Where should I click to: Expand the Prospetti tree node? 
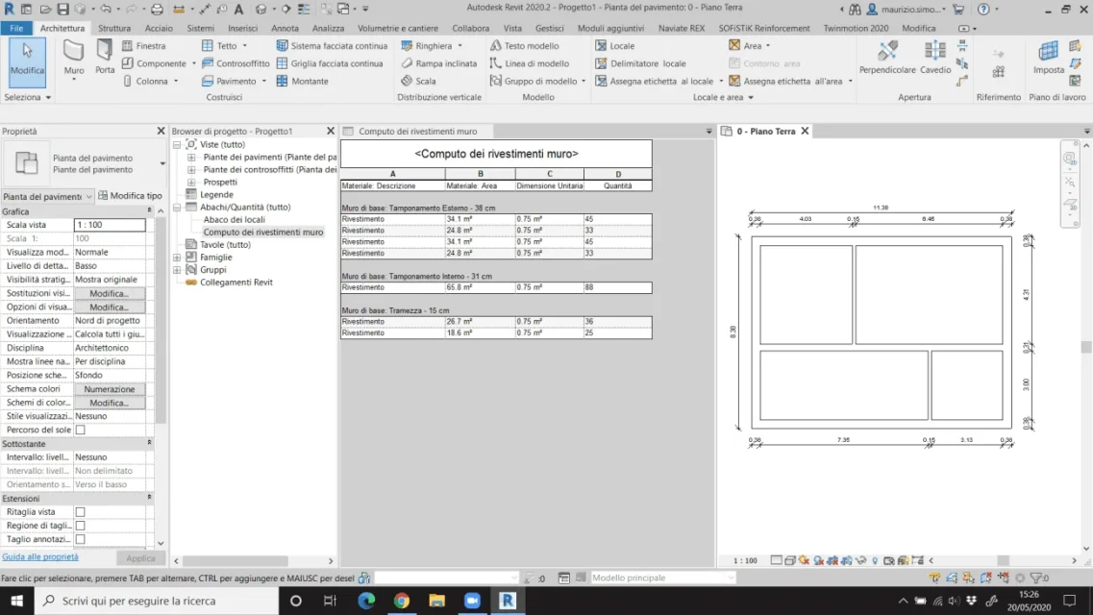point(191,183)
